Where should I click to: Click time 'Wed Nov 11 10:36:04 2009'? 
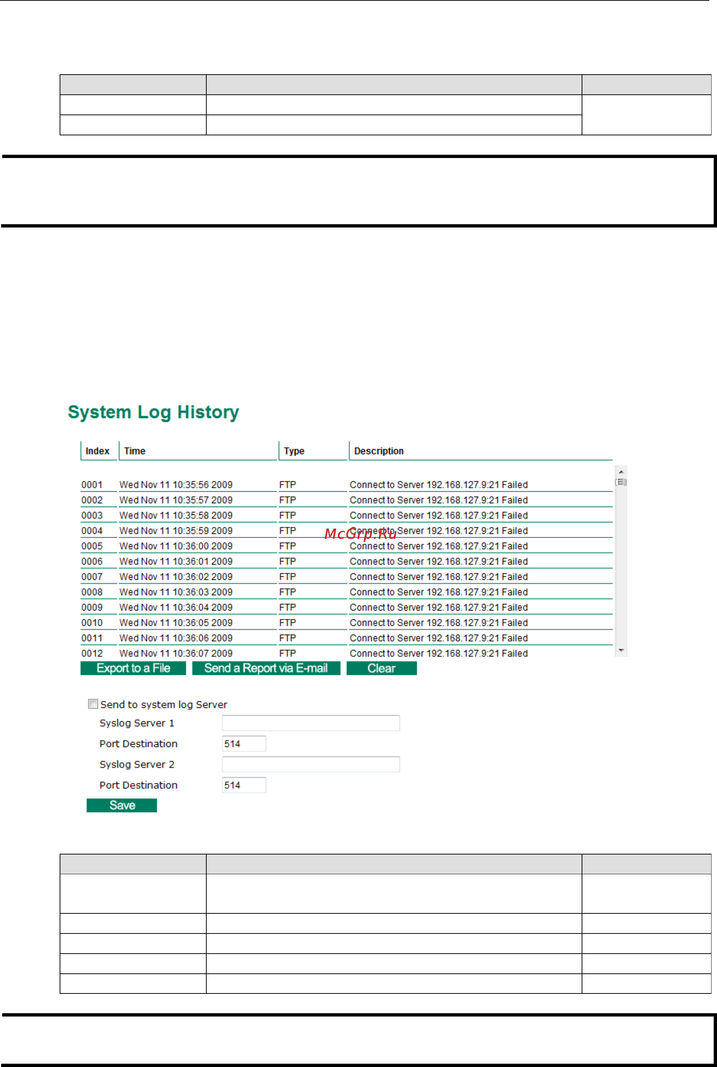click(176, 607)
